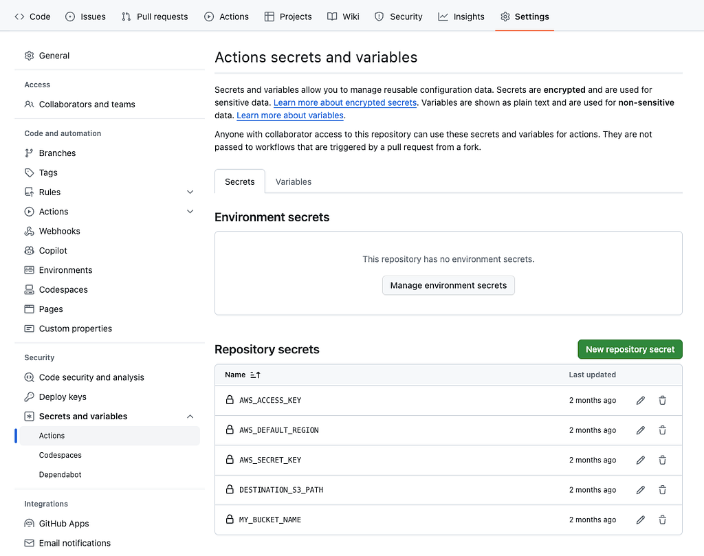
Task: Delete the DESTINATION_S3_PATH secret trash icon
Action: pyautogui.click(x=662, y=490)
